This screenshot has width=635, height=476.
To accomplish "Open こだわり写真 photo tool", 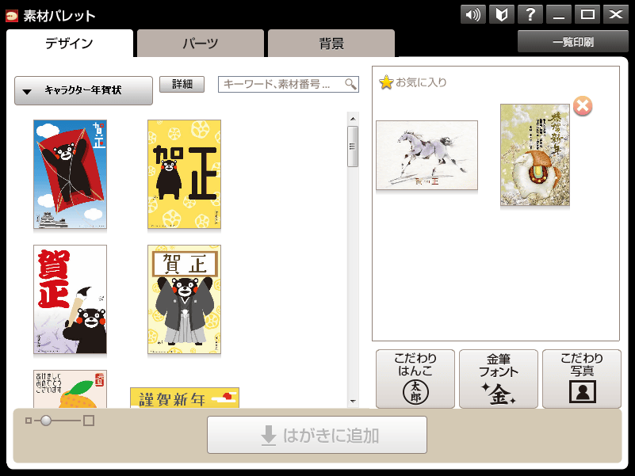I will coord(582,379).
